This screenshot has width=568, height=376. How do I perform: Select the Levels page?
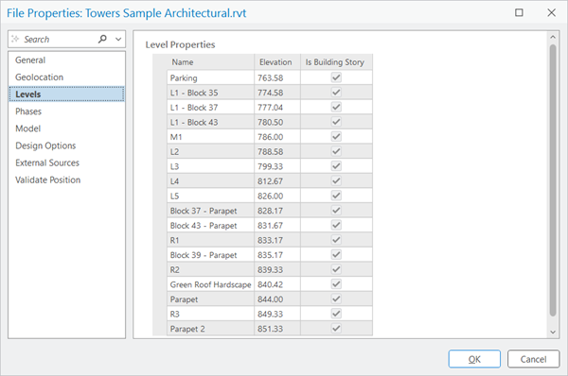point(66,94)
